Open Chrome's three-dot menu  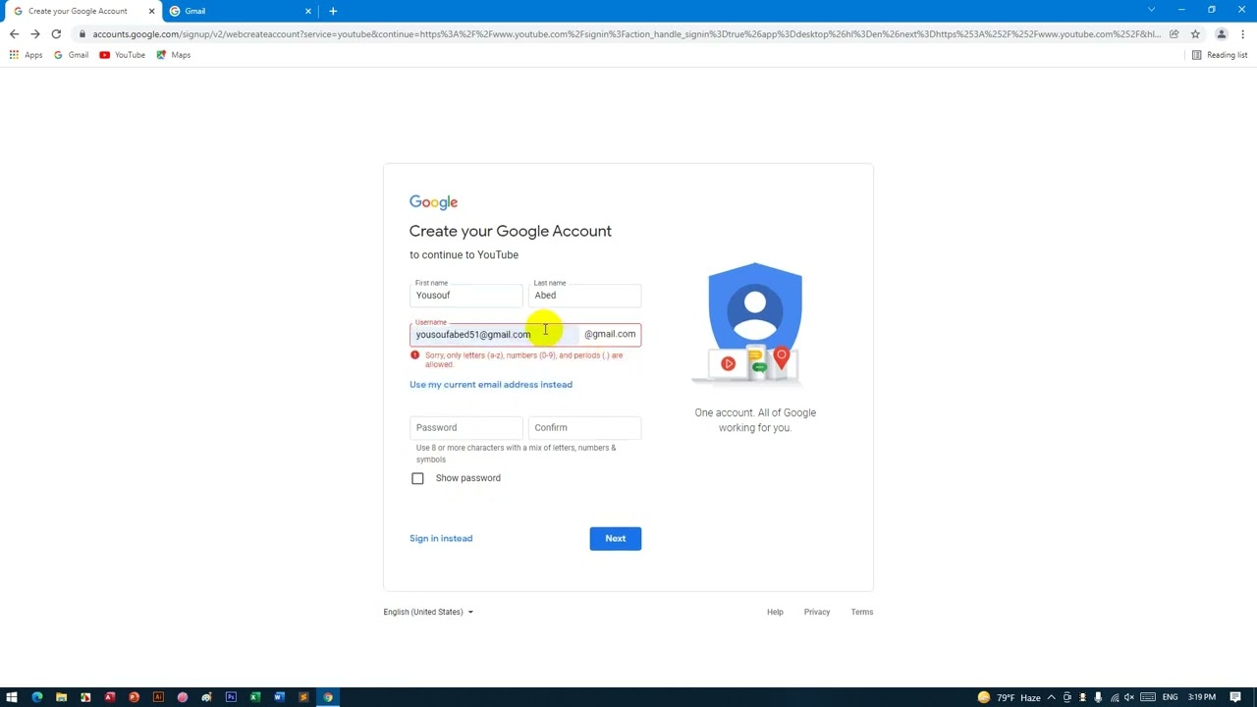coord(1242,34)
